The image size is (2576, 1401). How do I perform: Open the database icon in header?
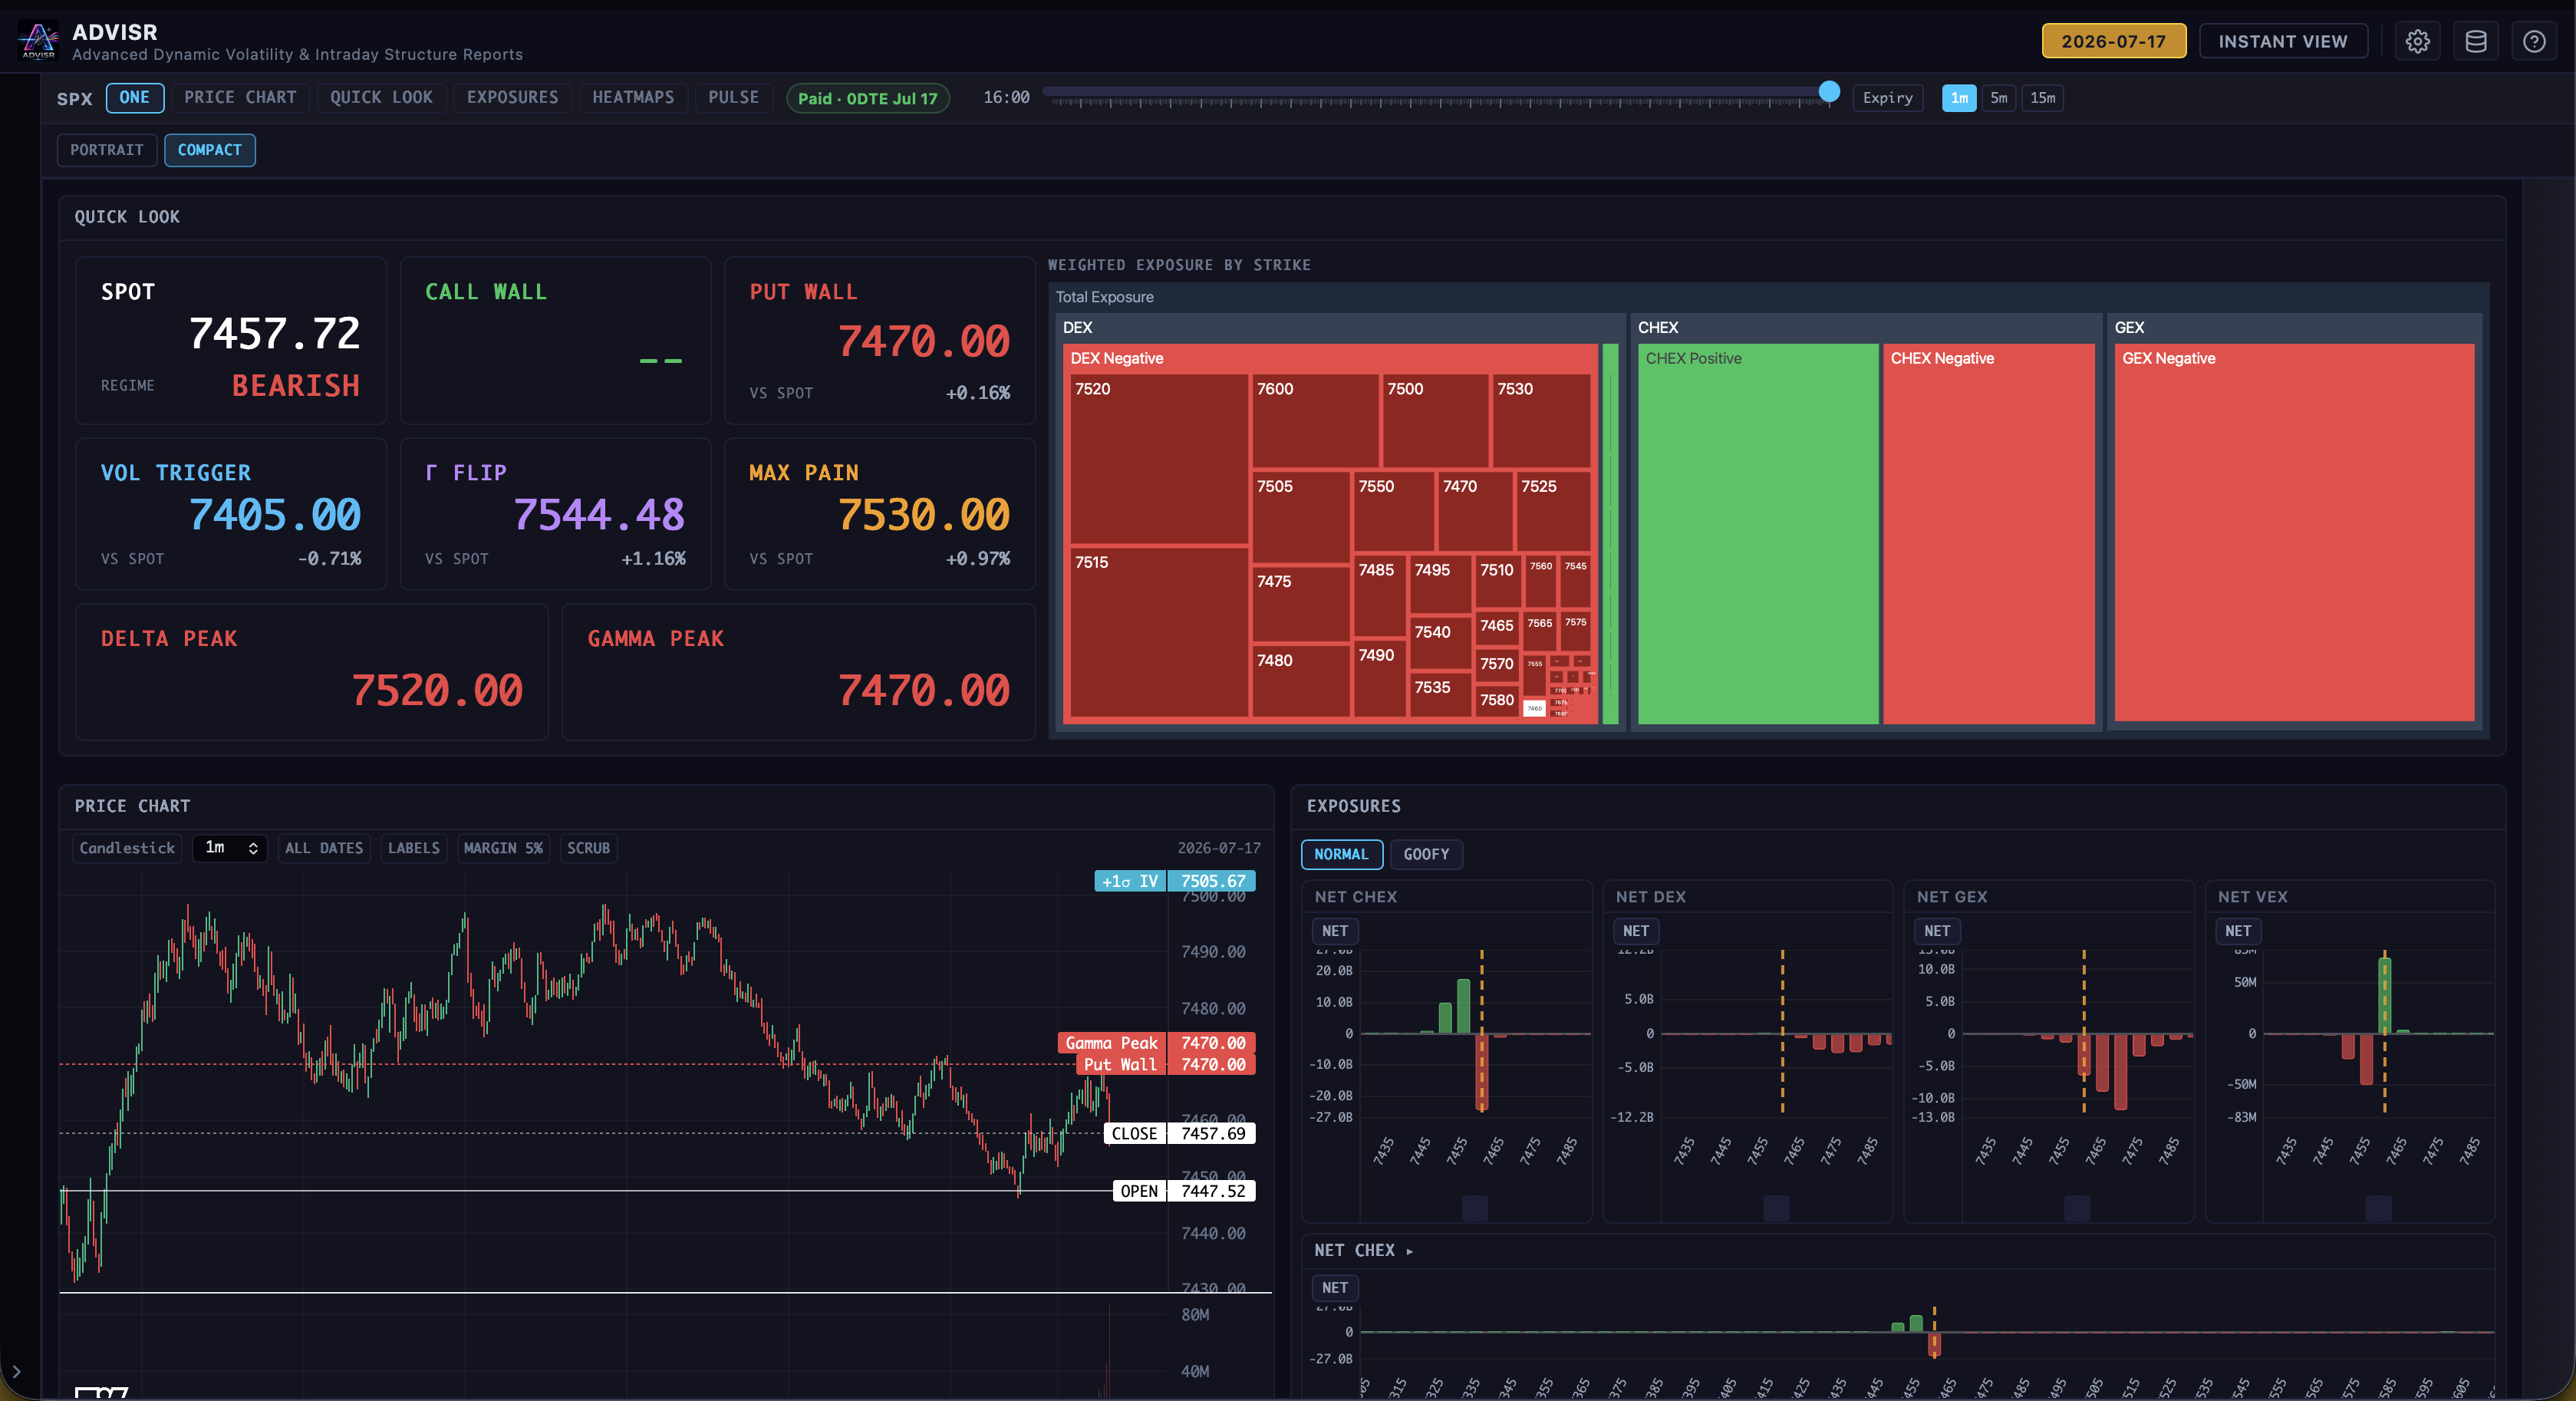[2476, 41]
